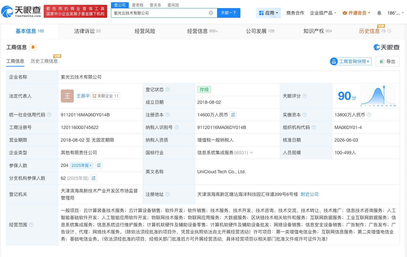Image resolution: width=407 pixels, height=257 pixels.
Task: Open the 应用 apps dropdown
Action: pyautogui.click(x=269, y=13)
